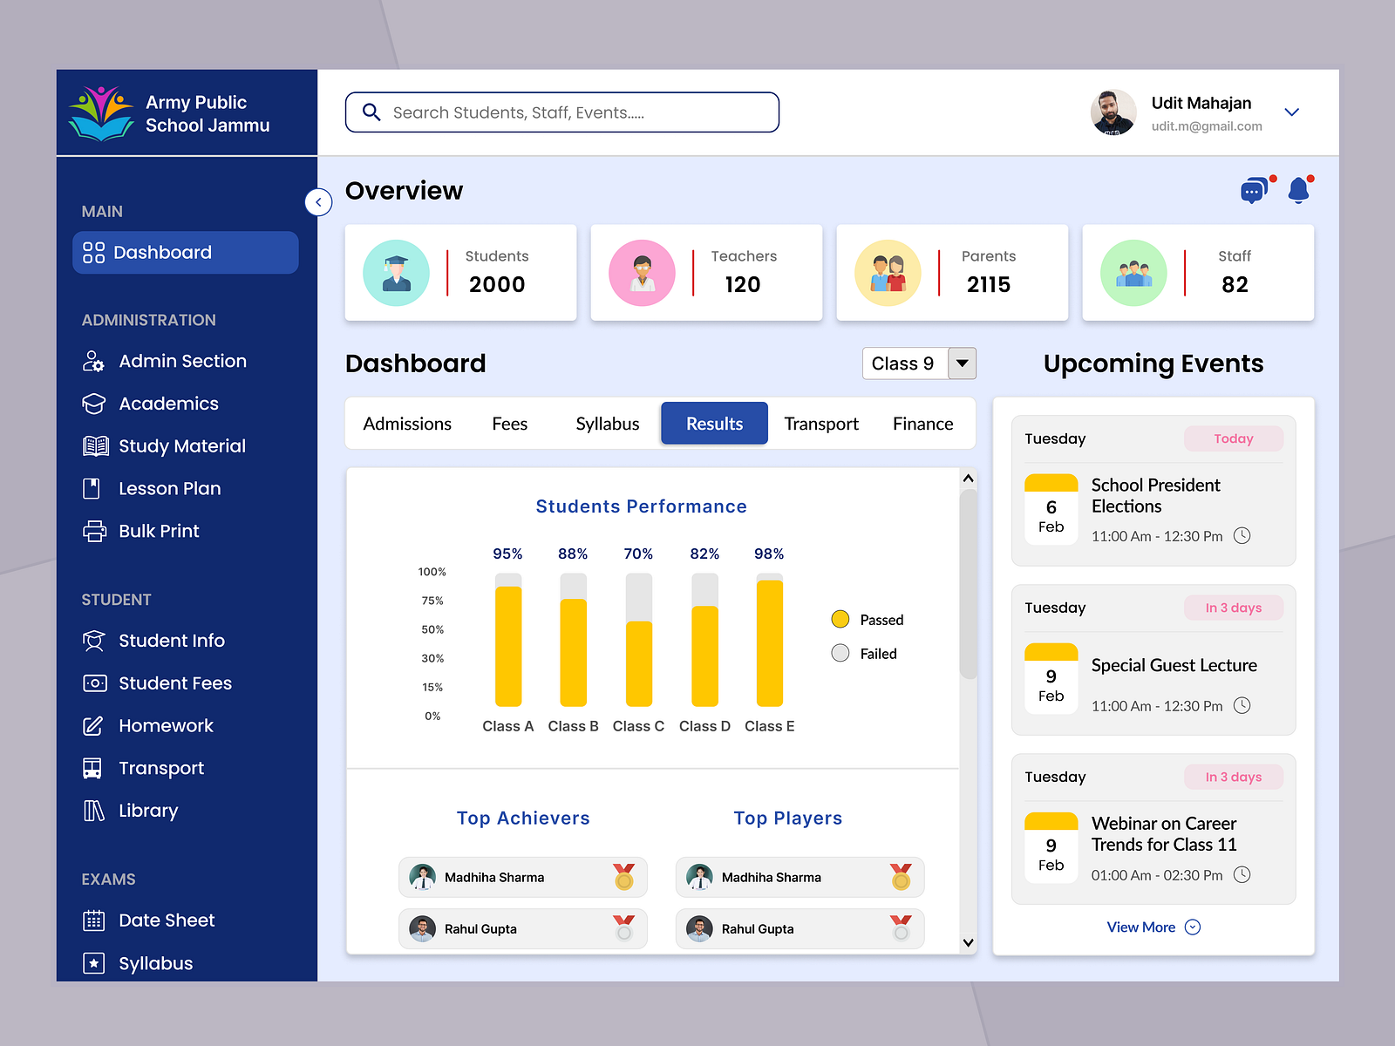Open the Transport bus icon

[x=93, y=768]
